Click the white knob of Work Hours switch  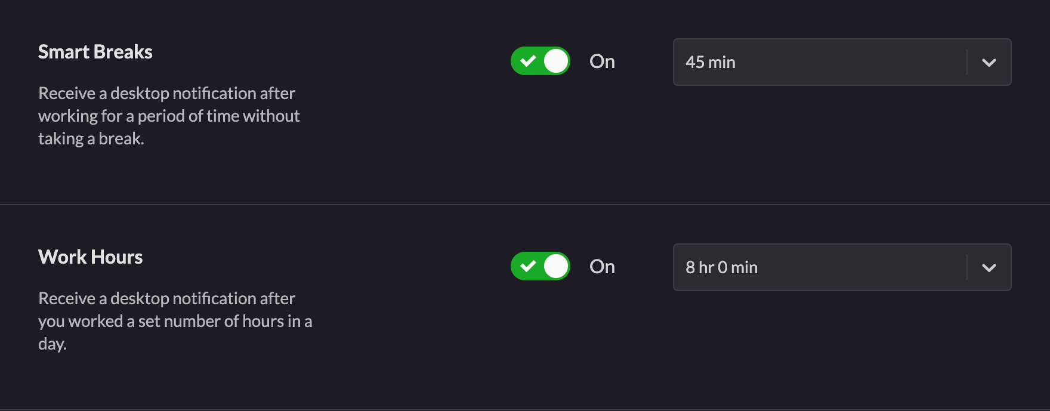point(556,266)
